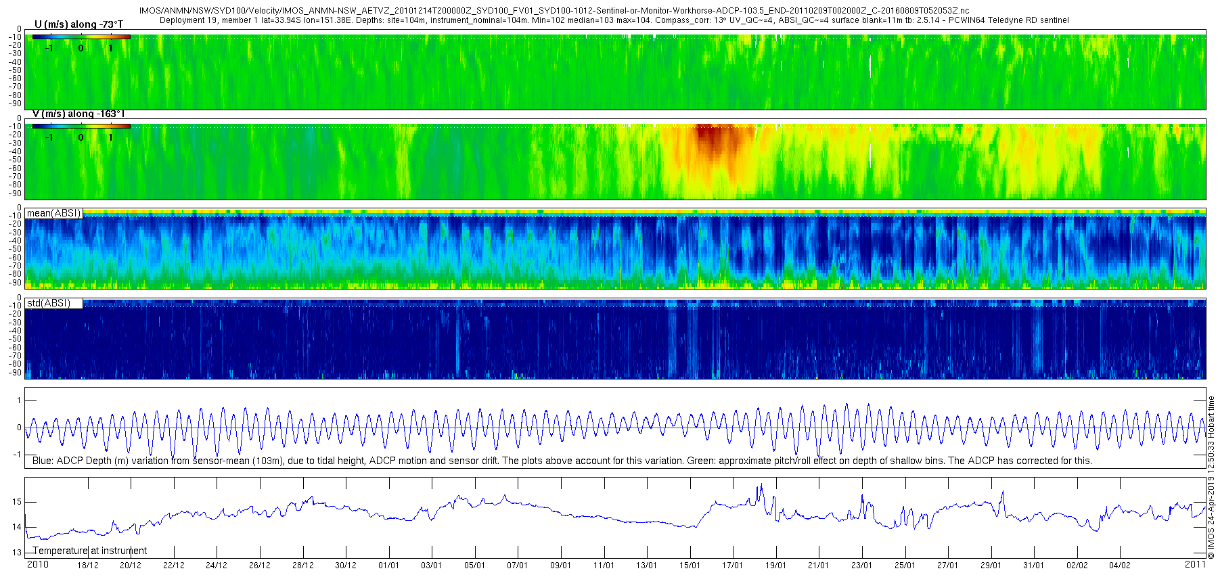Image resolution: width=1218 pixels, height=575 pixels.
Task: Click the '-90' depth tick in std(ABSI) panel
Action: click(x=14, y=372)
